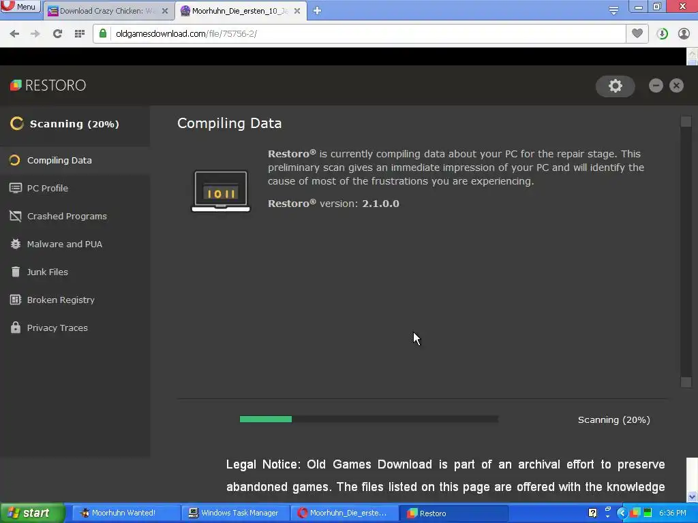Add page to bookmarks heart
Viewport: 698px width, 523px height.
[x=637, y=33]
